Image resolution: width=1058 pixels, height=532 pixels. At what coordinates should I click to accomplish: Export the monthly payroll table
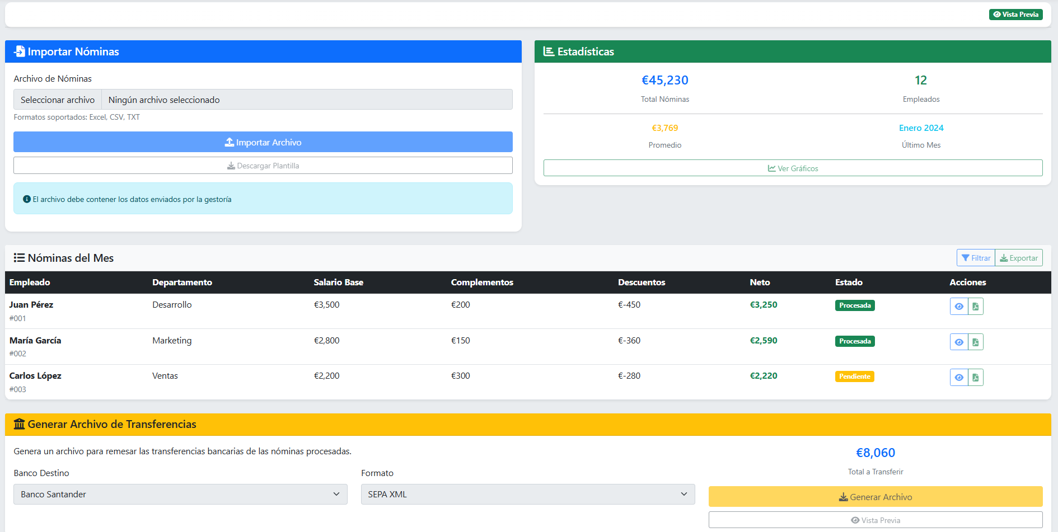pyautogui.click(x=1019, y=258)
